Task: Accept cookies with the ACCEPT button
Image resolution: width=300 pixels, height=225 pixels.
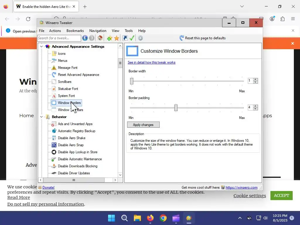Action: 282,195
